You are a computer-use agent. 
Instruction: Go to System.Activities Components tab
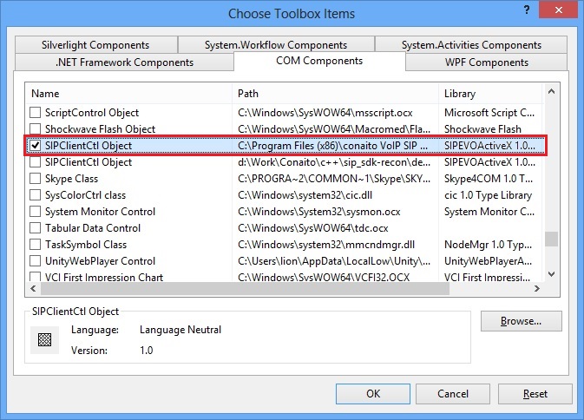tap(471, 45)
